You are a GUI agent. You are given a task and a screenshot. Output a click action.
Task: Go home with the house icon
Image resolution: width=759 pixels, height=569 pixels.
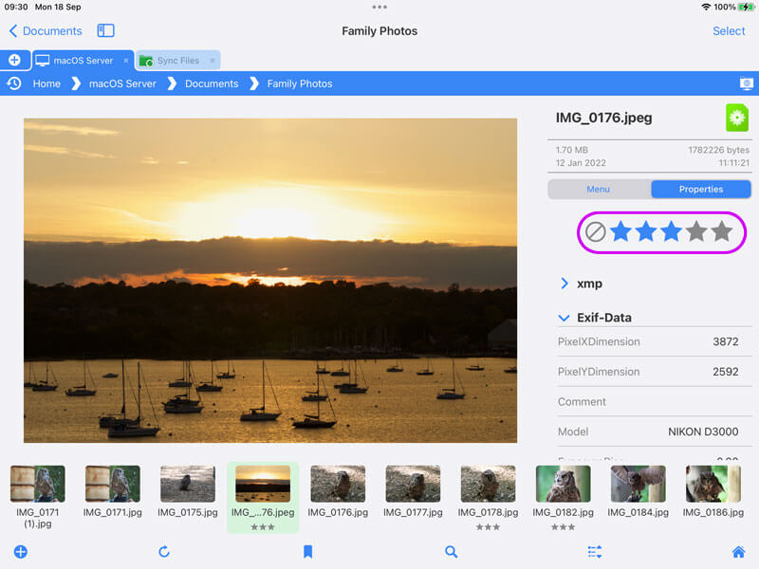pos(738,552)
